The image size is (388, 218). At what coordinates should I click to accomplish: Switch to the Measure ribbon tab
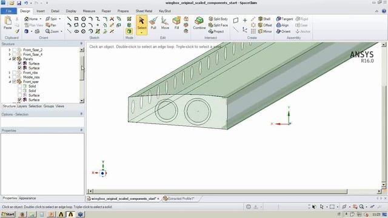[x=89, y=11]
